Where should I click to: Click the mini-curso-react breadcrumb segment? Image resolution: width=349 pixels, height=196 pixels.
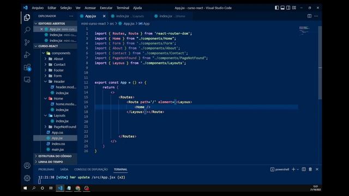click(93, 23)
